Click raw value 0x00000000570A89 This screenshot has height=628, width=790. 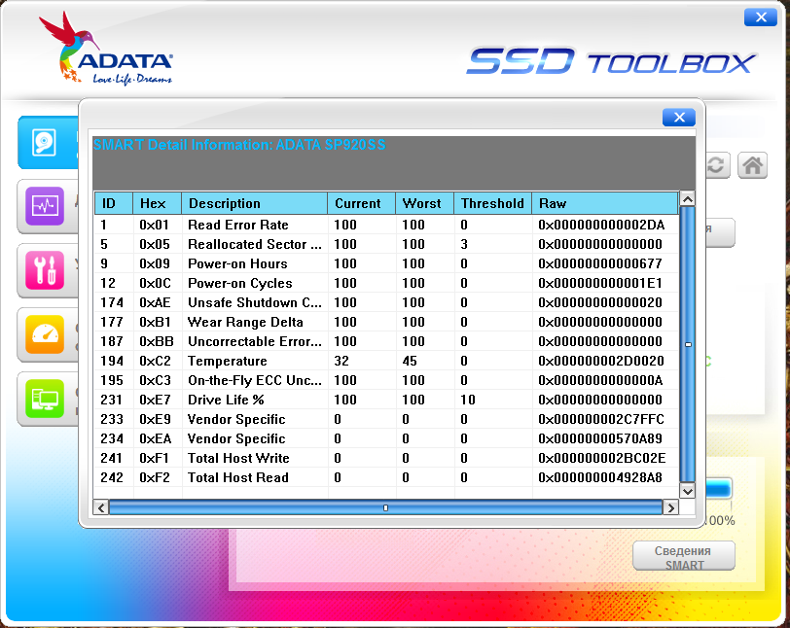pyautogui.click(x=600, y=438)
